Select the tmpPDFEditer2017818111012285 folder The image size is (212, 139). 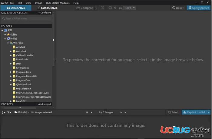tap(34, 97)
